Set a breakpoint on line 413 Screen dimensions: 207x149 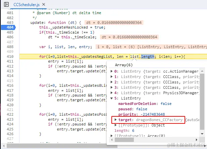tap(10, 71)
